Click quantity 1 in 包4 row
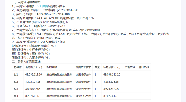The height and width of the screenshot is (102, 186). 95,96
